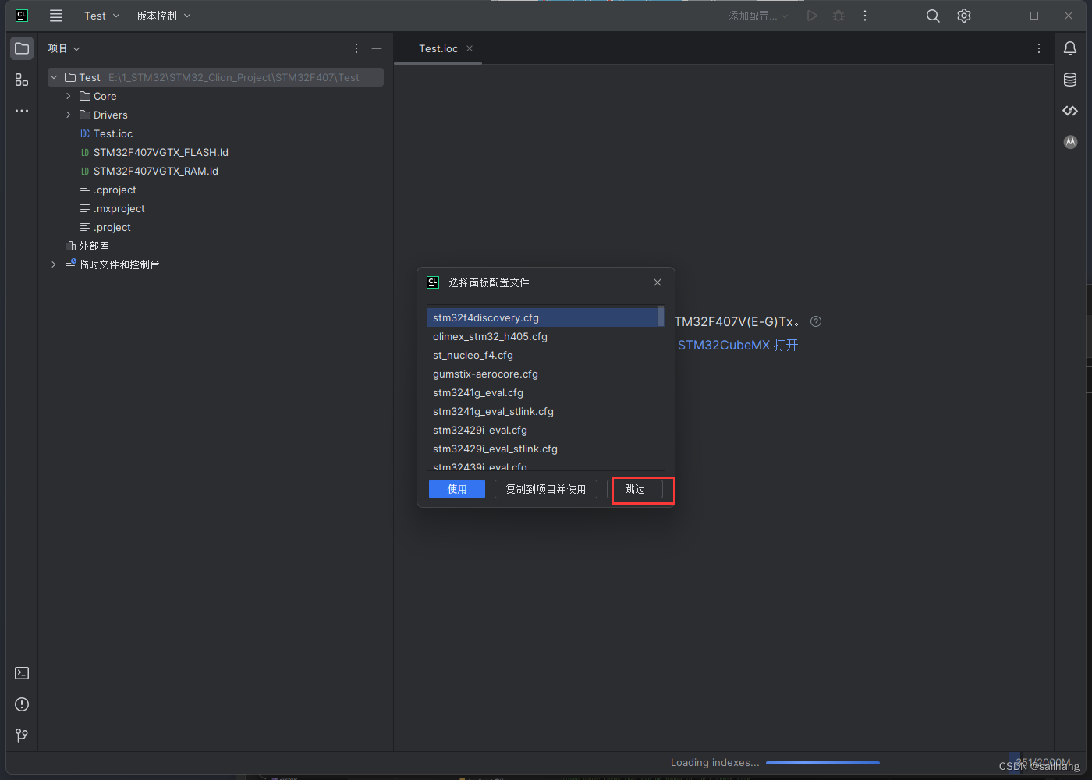The image size is (1092, 780).
Task: Open the code diagram sidebar icon
Action: 1070,111
